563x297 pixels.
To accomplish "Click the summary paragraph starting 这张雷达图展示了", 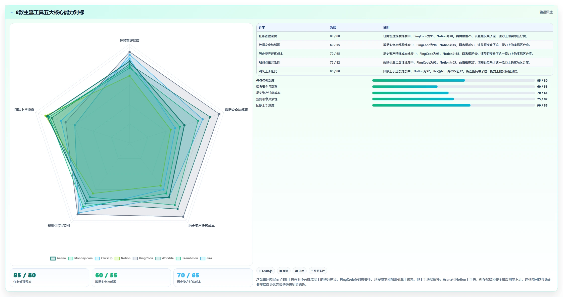I will tap(404, 282).
